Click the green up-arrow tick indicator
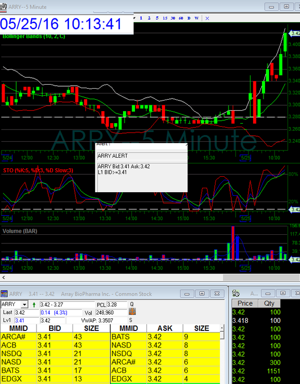Screen dimensions: 300x384 [x=34, y=304]
